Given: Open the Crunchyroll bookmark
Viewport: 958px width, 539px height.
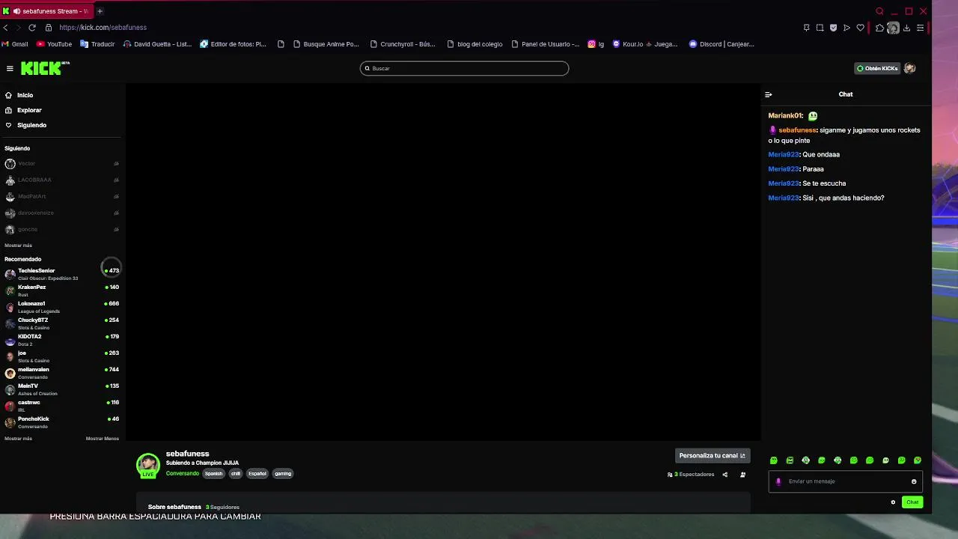Looking at the screenshot, I should [403, 44].
